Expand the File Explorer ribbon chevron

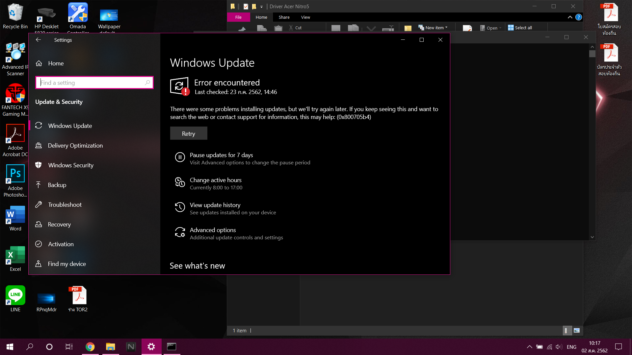pos(570,17)
